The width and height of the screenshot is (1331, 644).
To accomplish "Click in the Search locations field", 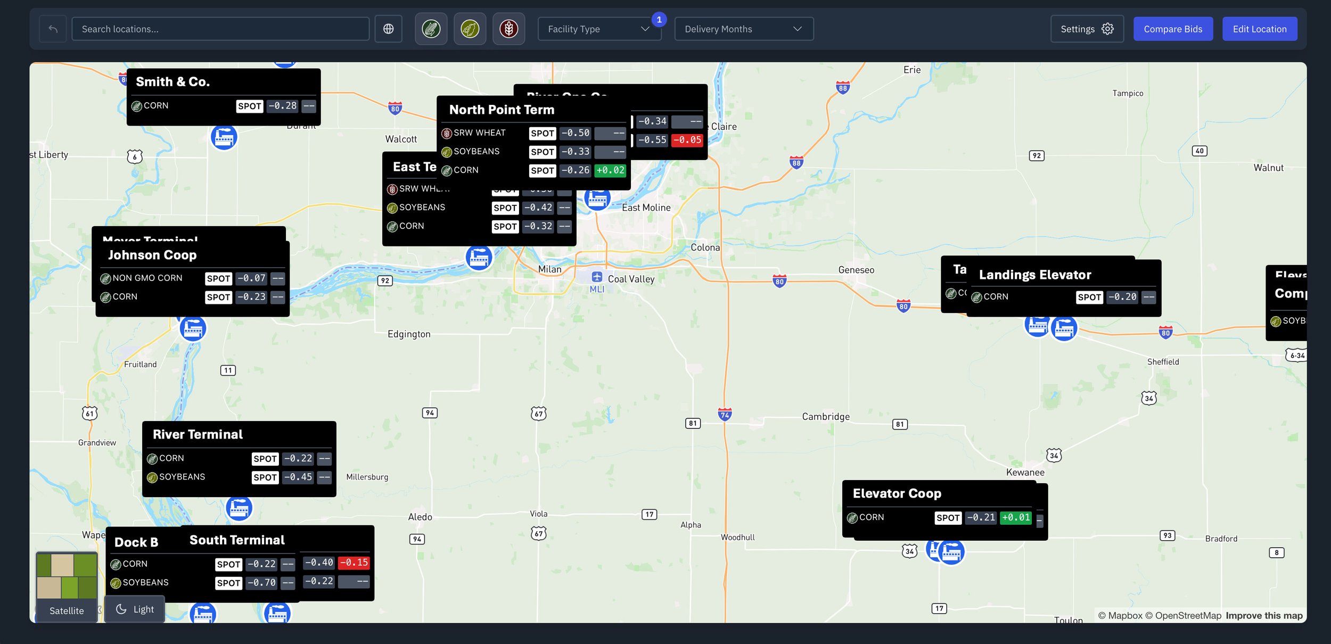I will [220, 29].
